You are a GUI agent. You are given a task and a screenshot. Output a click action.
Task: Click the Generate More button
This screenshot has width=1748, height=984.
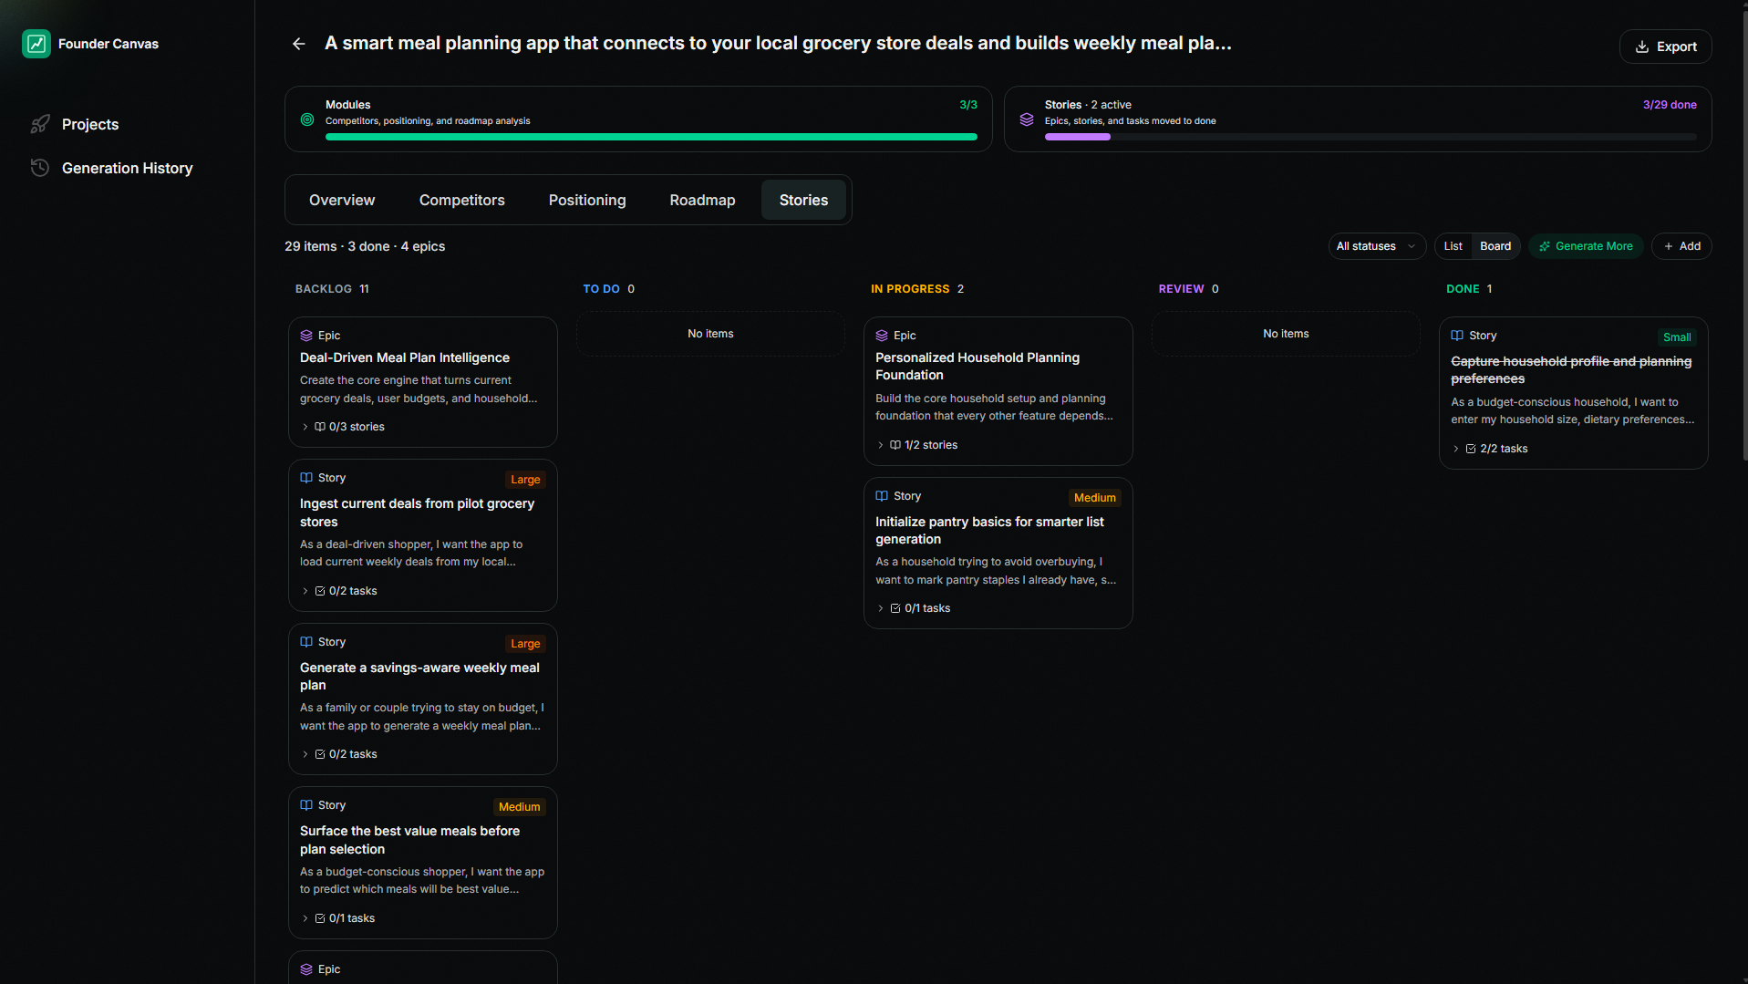(1586, 246)
